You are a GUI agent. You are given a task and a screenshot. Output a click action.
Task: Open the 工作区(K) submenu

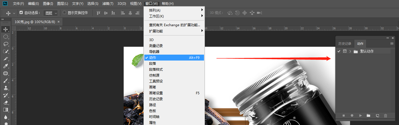tap(174, 16)
